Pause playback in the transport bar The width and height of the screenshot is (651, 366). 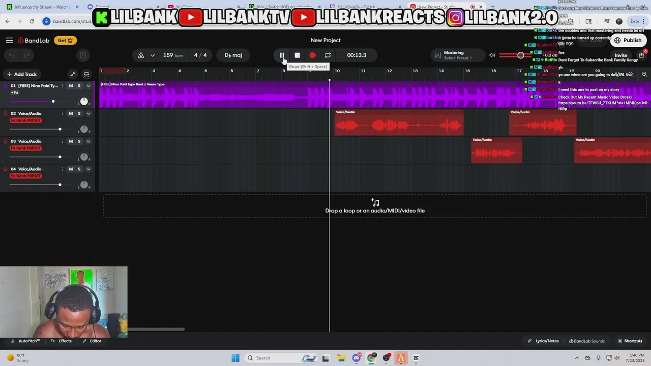pos(282,55)
